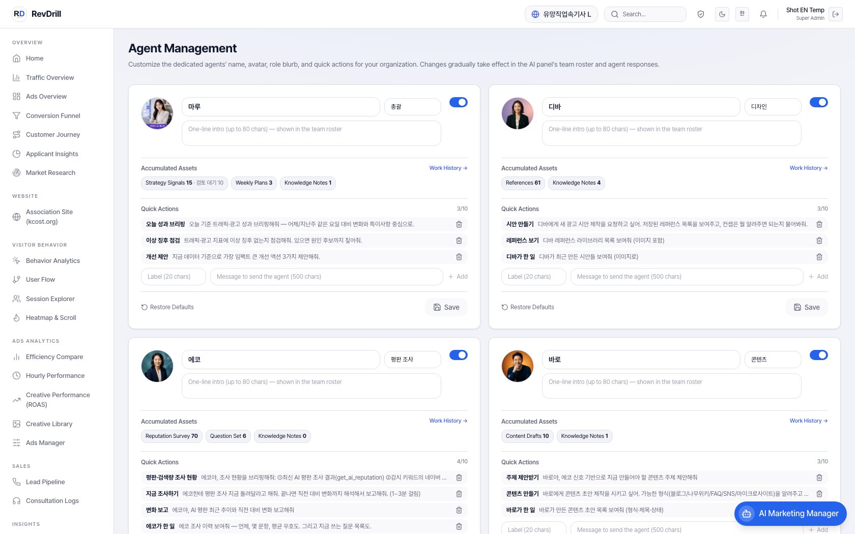Click Add quick action in 디바 card
Screen dimensions: 855x534
pyautogui.click(x=818, y=277)
